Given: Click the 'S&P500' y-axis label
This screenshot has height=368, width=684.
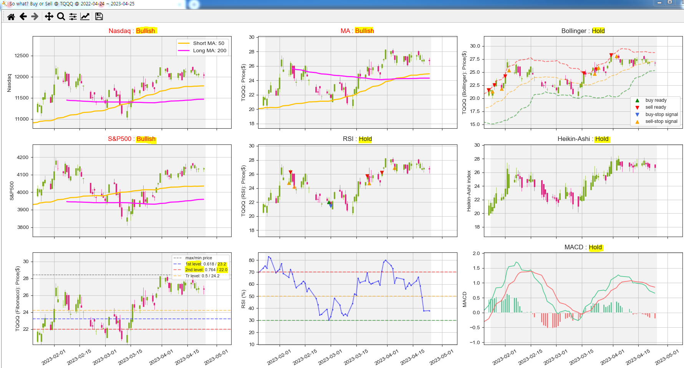Looking at the screenshot, I should (x=12, y=191).
